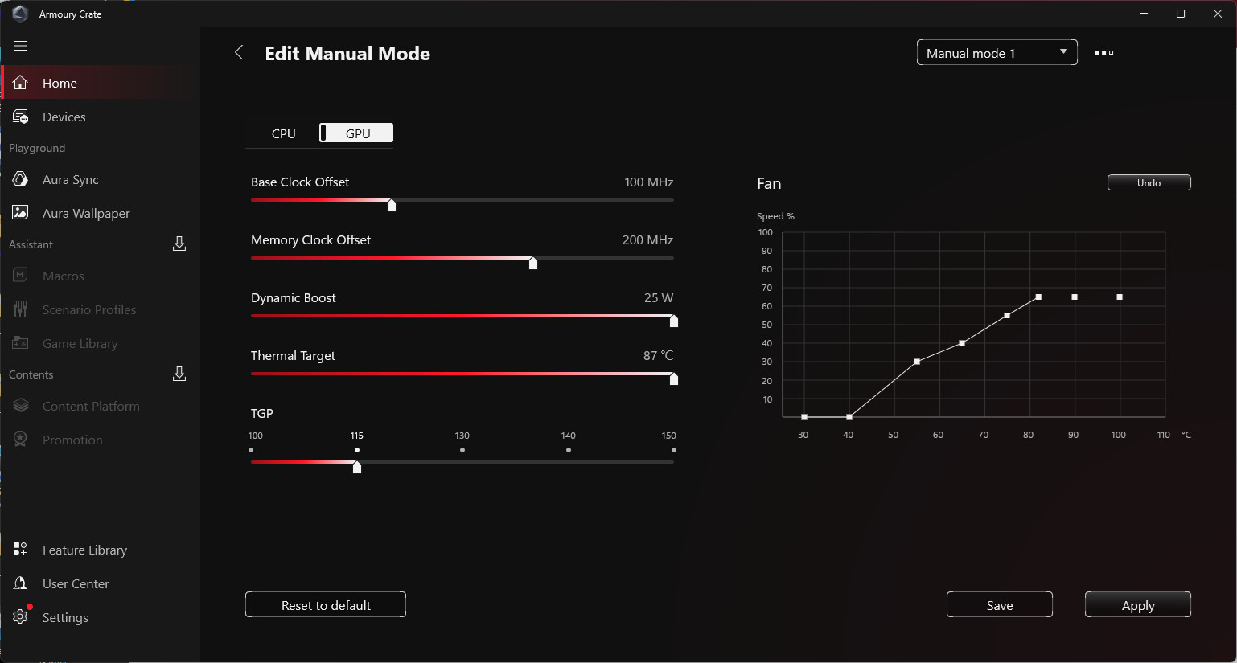The image size is (1237, 663).
Task: Click the back arrow beside Edit Manual Mode
Action: click(239, 53)
